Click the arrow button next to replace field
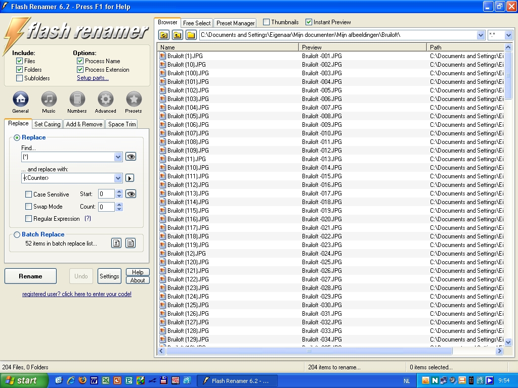This screenshot has width=518, height=388. (x=129, y=178)
